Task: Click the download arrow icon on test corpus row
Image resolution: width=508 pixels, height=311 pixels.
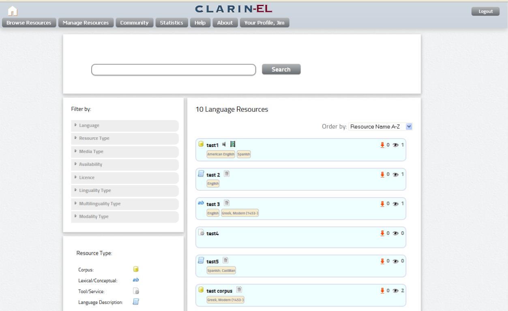Action: 382,290
